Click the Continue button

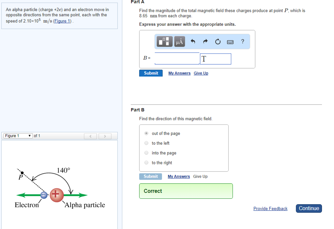click(309, 208)
